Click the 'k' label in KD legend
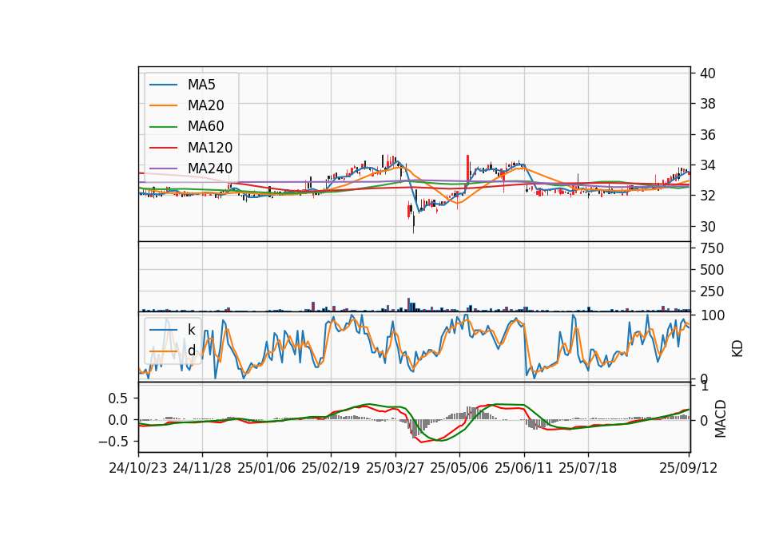 (x=191, y=330)
